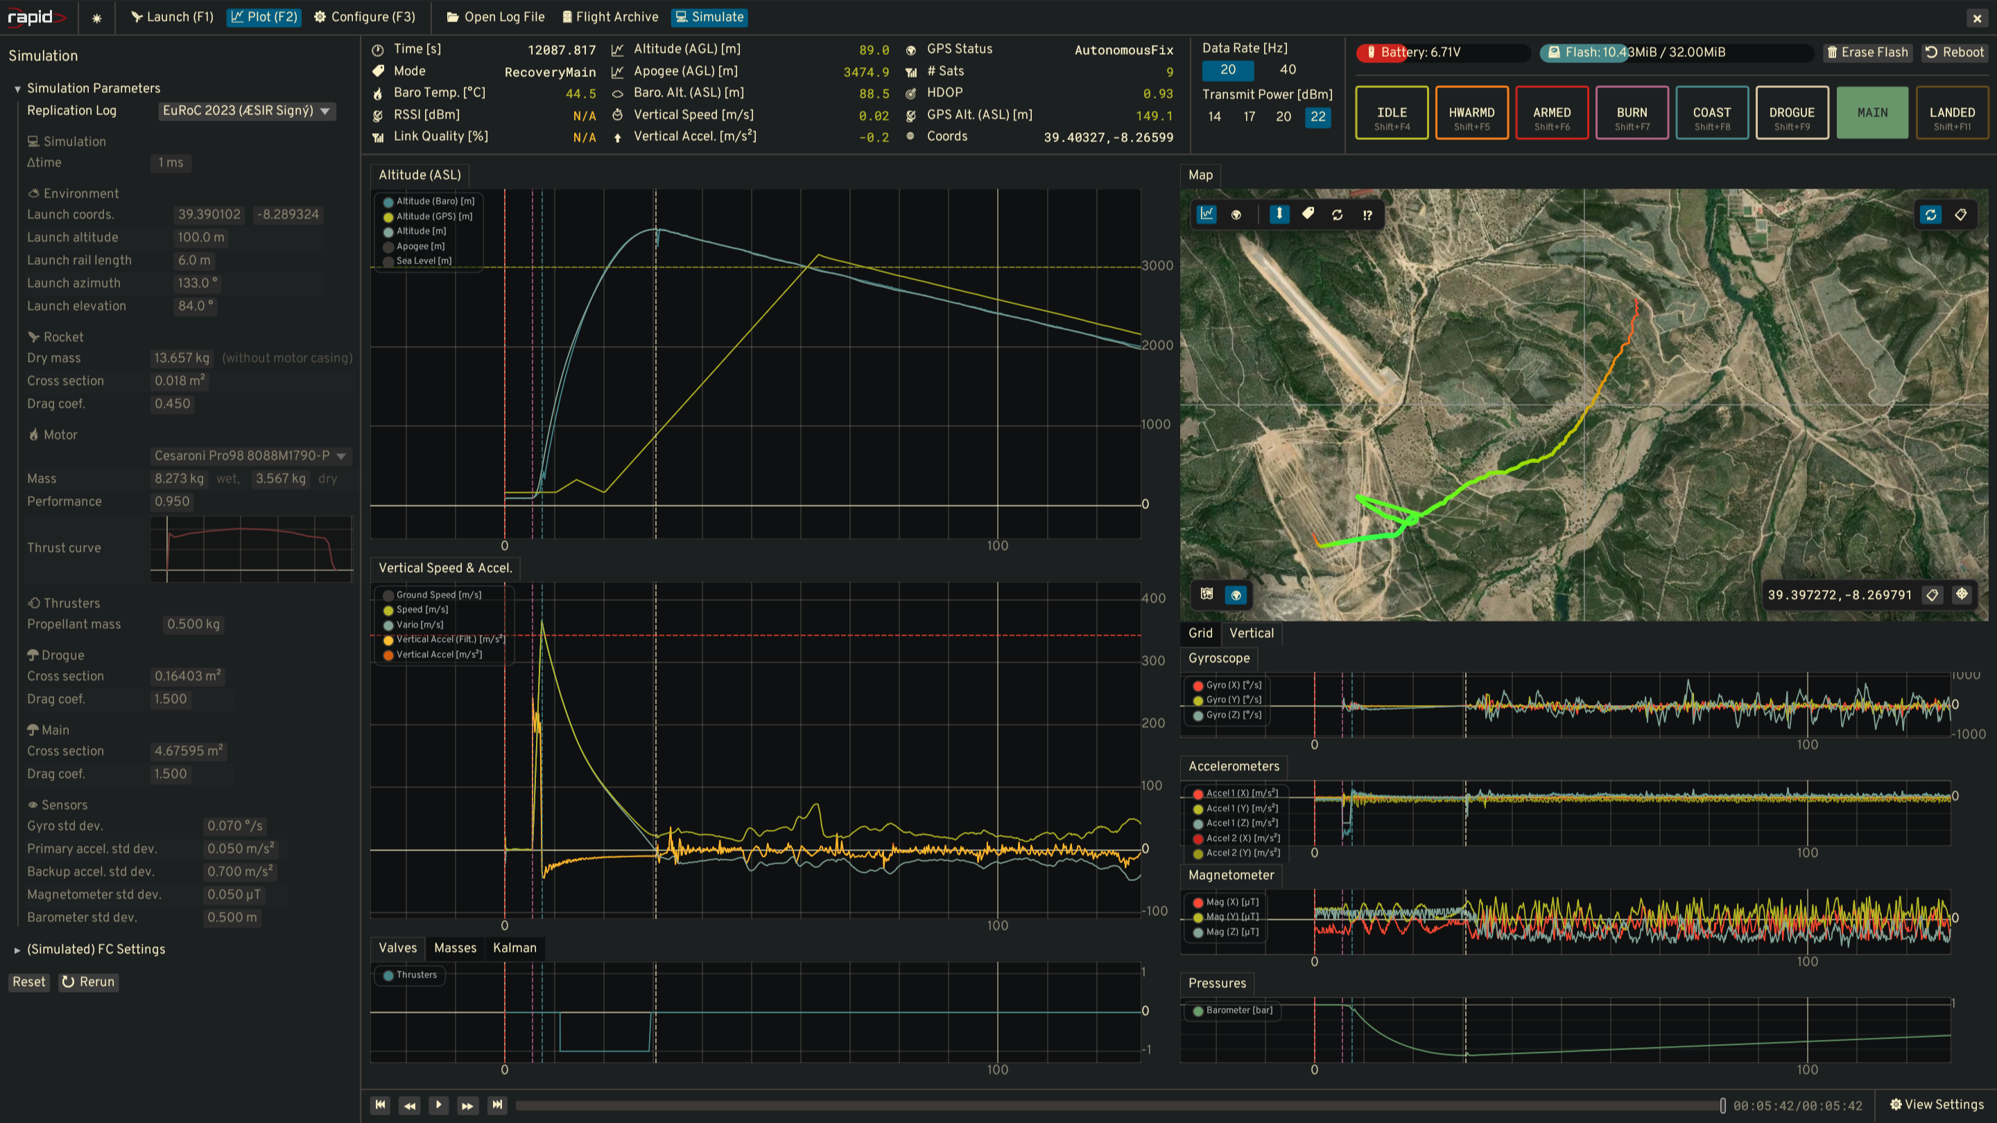Image resolution: width=1997 pixels, height=1123 pixels.
Task: Toggle Altitude (GPS) series in legend
Action: (433, 216)
